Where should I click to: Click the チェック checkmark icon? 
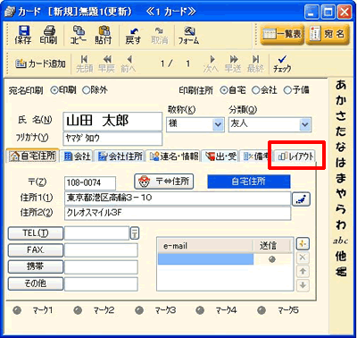pos(282,63)
